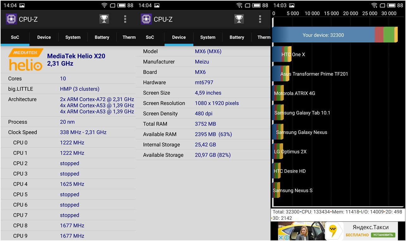Open the Battery tab in middle CPU-Z window

pyautogui.click(x=237, y=37)
